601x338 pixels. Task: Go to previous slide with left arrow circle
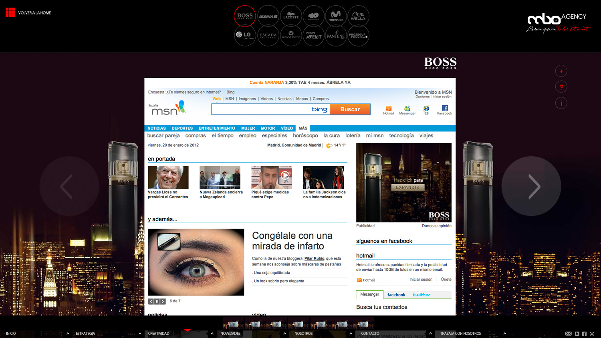click(69, 186)
